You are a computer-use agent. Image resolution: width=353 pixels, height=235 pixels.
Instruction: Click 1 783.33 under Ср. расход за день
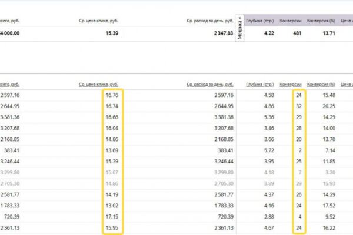[x=224, y=206]
